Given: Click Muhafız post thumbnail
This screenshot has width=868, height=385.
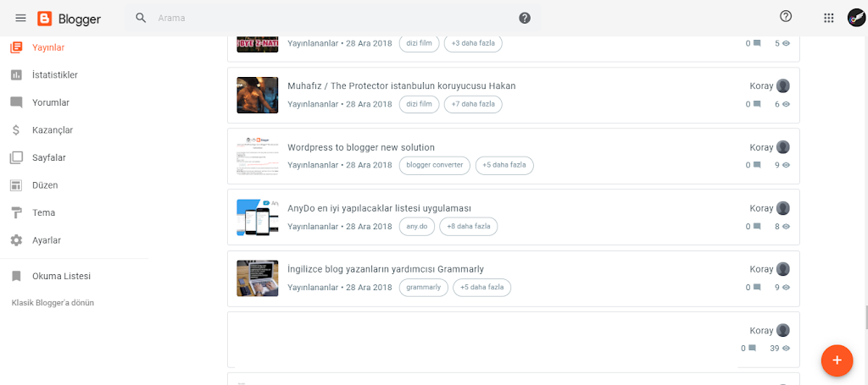Looking at the screenshot, I should (258, 95).
